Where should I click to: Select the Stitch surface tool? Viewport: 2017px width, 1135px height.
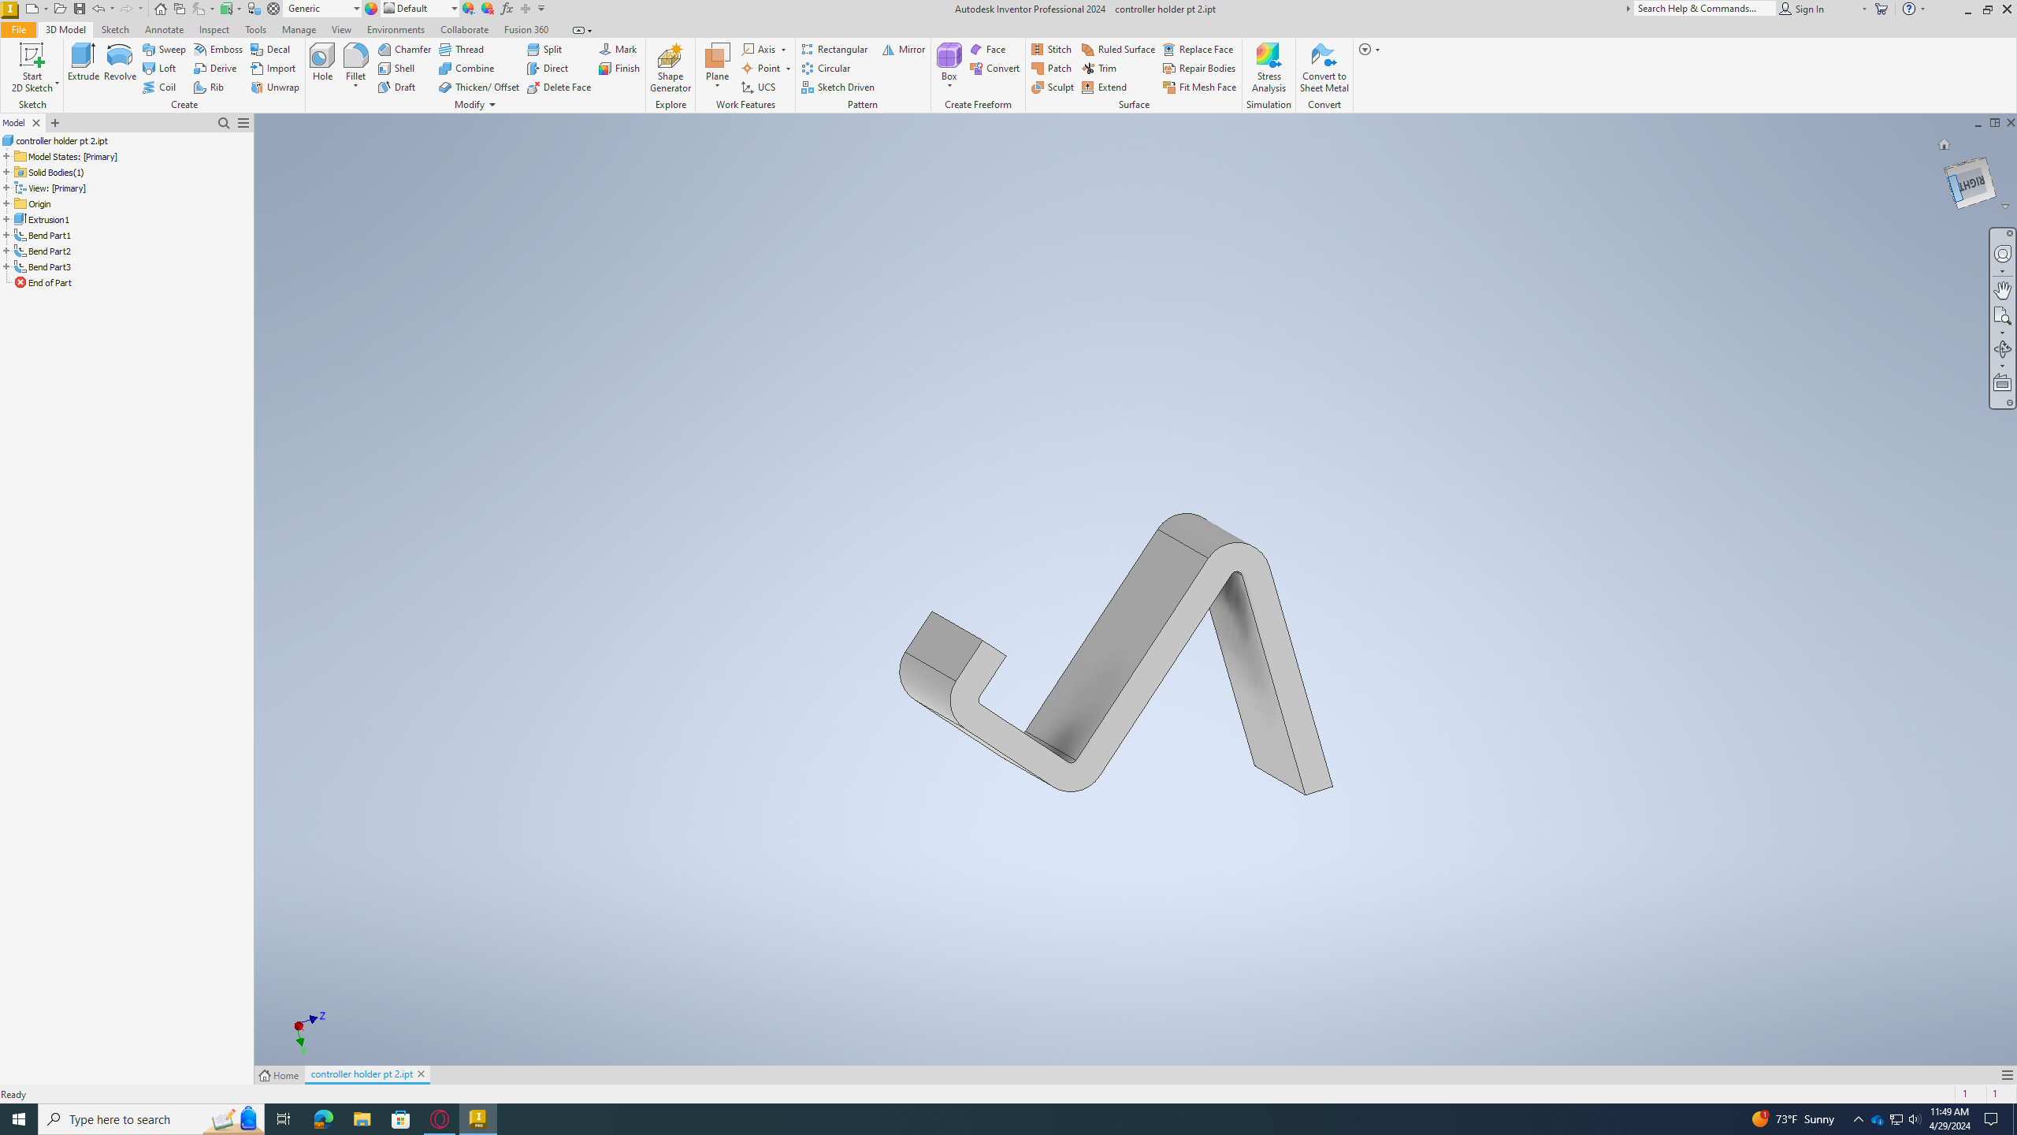(x=1051, y=49)
